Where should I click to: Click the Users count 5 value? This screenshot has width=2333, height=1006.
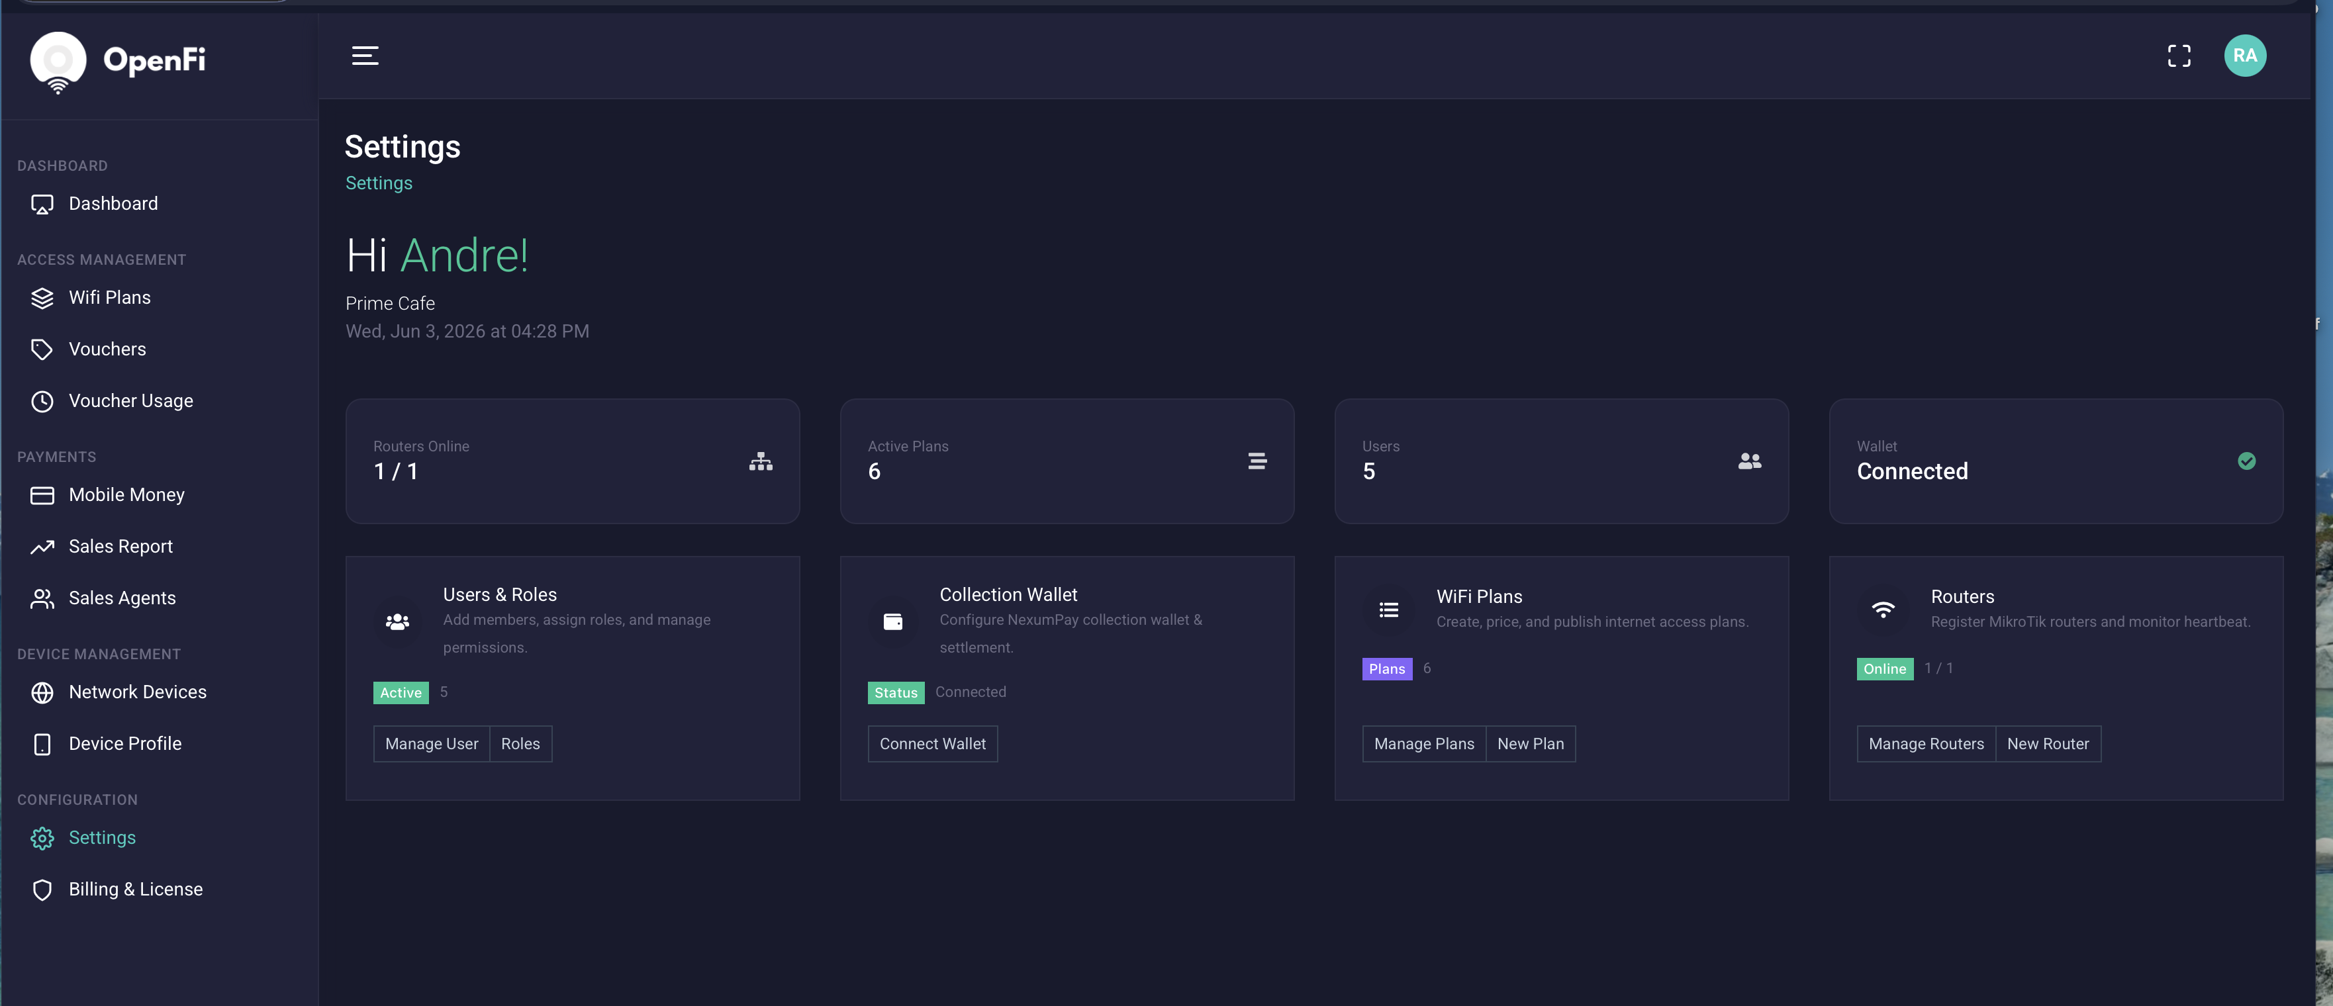[1368, 472]
